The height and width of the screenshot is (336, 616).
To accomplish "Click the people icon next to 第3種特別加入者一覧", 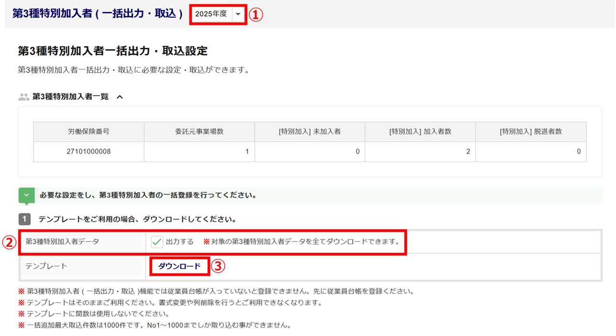I will tap(24, 97).
